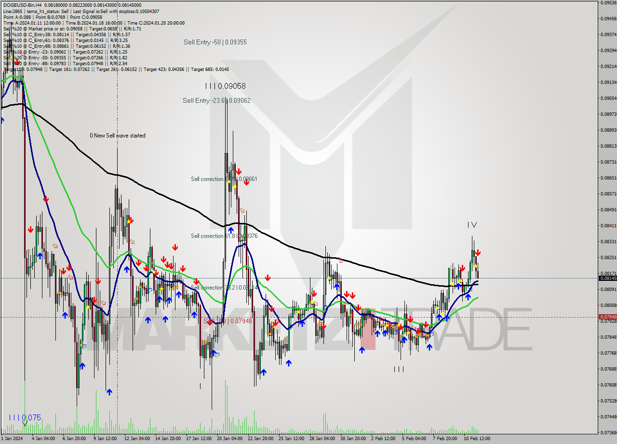Click the 'Target100: 0.07948' targets line
Image resolution: width=617 pixels, height=444 pixels.
(x=116, y=69)
